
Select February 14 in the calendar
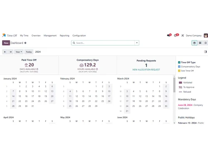coord(89,96)
